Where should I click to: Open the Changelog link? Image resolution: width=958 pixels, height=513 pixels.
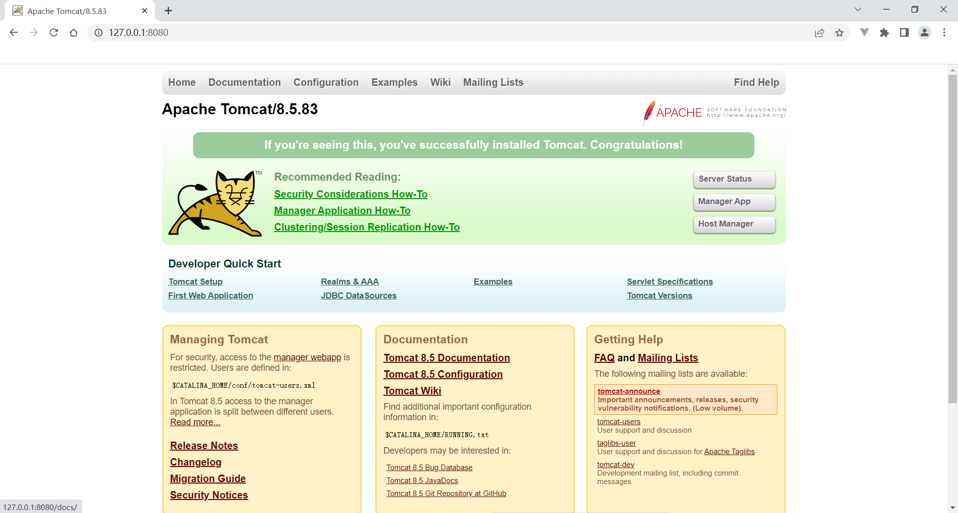point(196,462)
